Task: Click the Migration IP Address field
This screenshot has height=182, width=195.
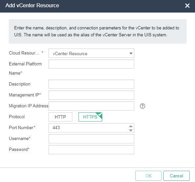Action: pos(91,106)
